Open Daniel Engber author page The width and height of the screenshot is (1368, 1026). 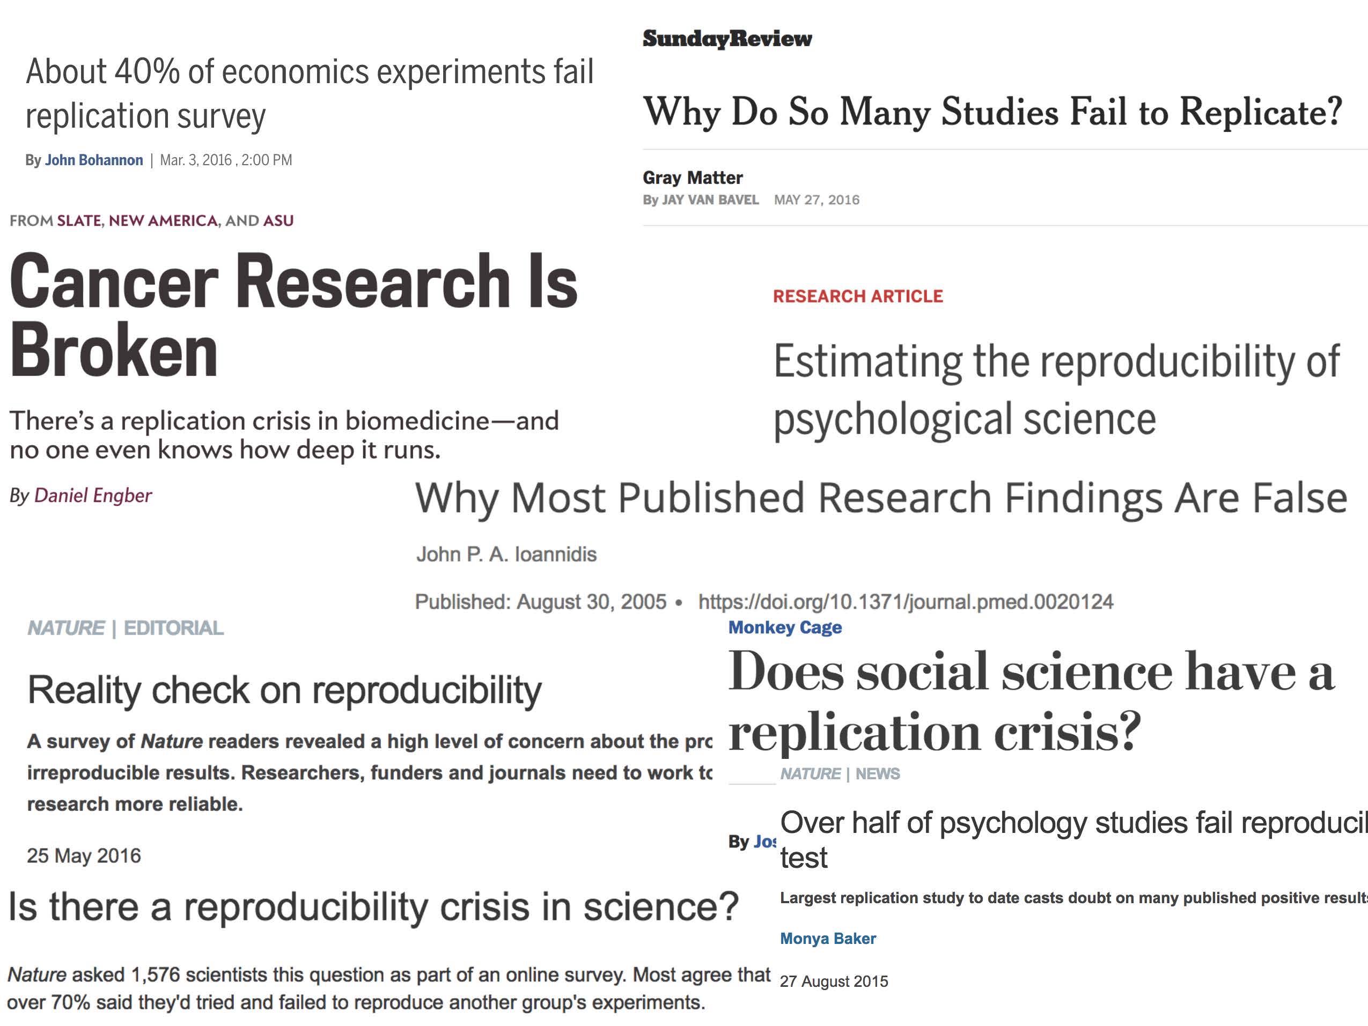pos(93,496)
